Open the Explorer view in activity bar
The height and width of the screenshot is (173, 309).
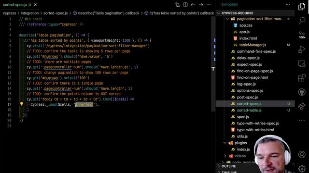coord(302,6)
